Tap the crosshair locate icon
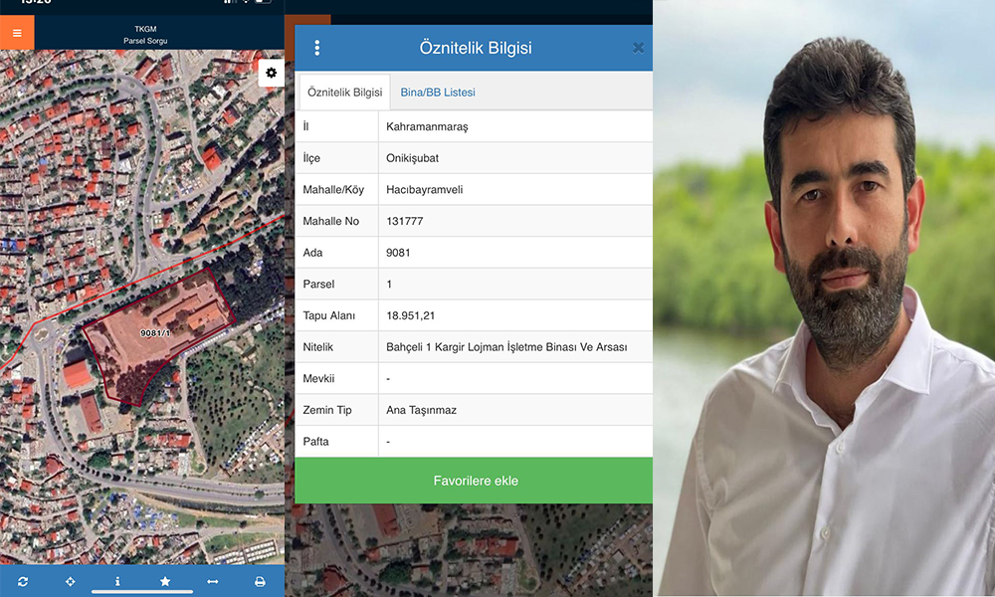Screen dimensions: 995x597 71,581
